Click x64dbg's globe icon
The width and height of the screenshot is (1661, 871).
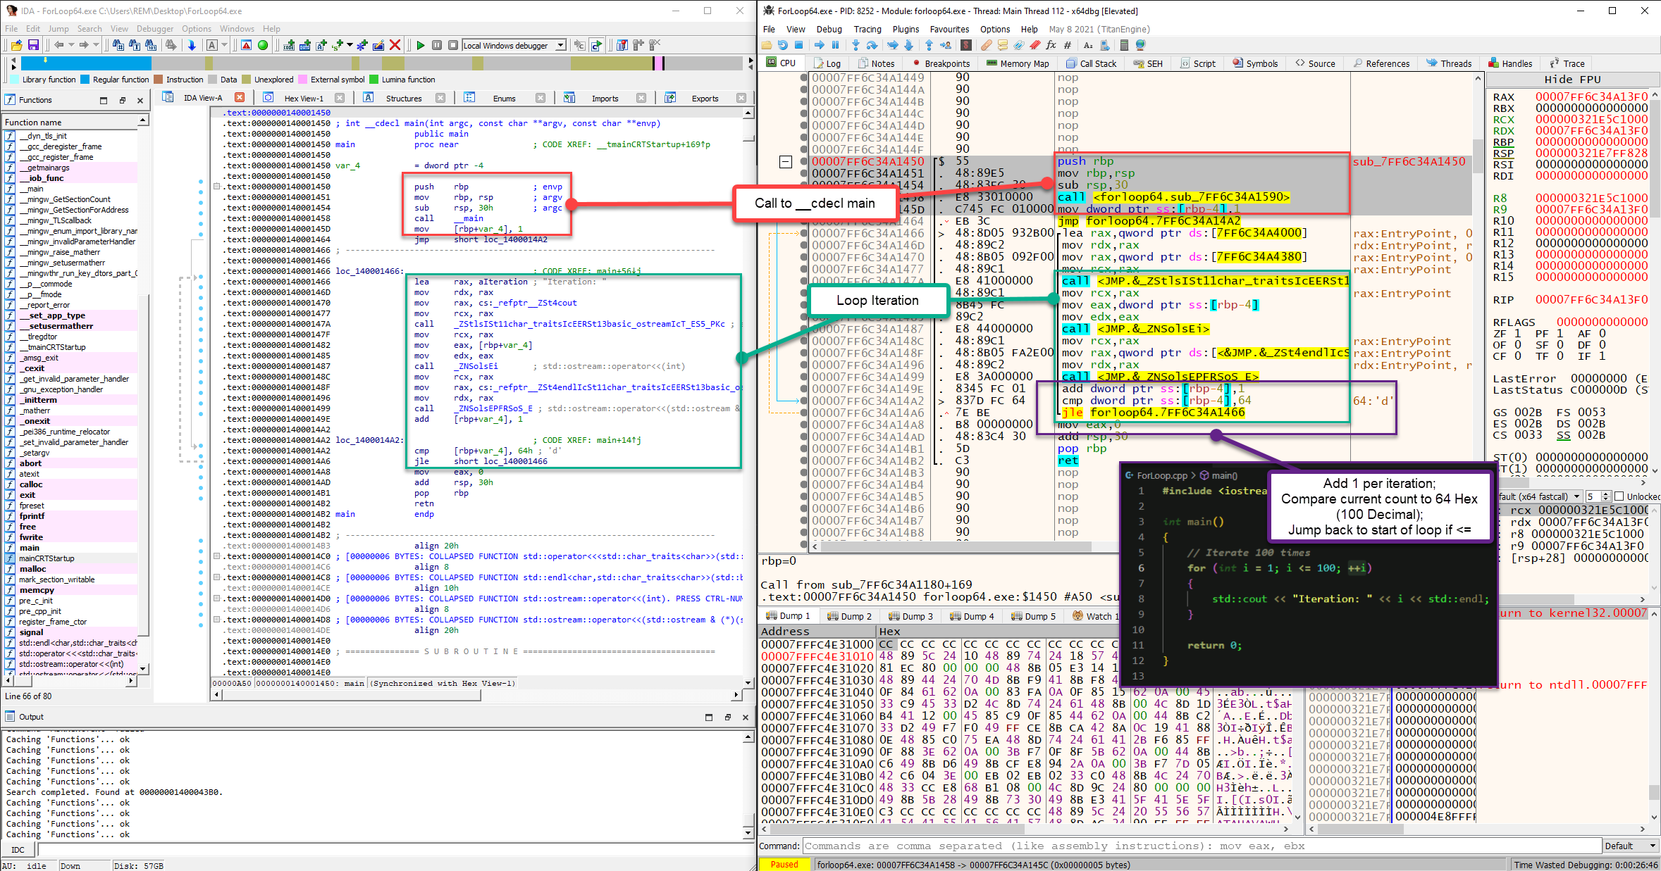tap(1140, 45)
